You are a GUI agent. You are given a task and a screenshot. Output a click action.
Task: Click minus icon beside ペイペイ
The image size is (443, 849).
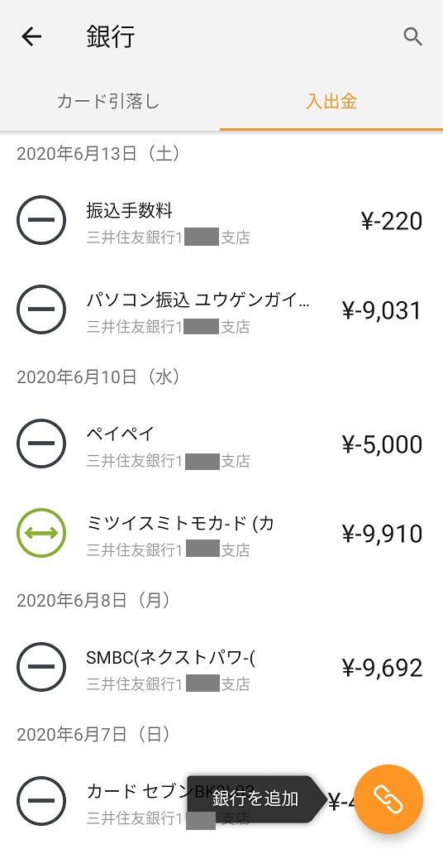41,444
